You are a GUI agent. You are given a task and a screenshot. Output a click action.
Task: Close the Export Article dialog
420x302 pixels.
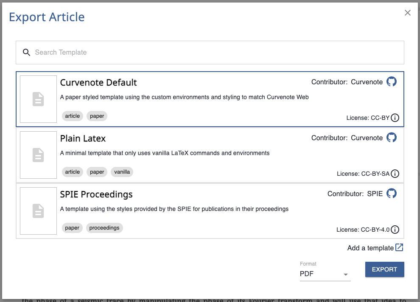pyautogui.click(x=407, y=13)
